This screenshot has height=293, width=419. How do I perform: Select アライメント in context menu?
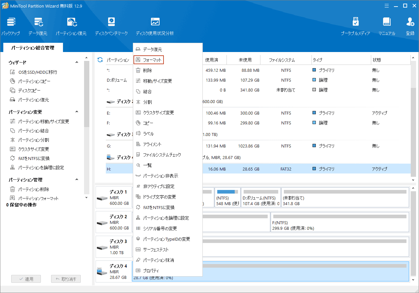tap(168, 144)
